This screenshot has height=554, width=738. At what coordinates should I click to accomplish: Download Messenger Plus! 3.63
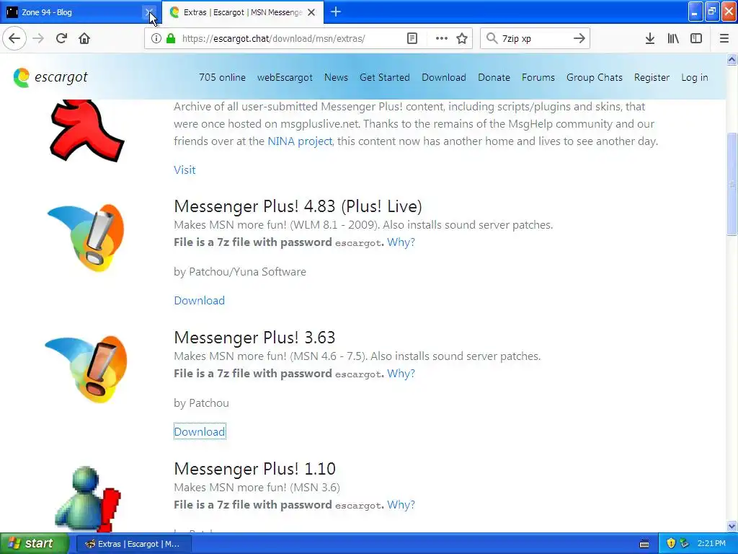pos(200,431)
